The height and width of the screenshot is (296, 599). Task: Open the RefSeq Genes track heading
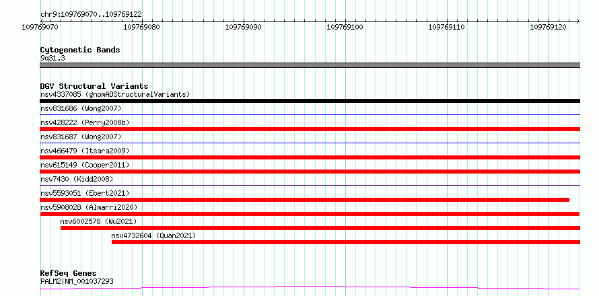[69, 273]
